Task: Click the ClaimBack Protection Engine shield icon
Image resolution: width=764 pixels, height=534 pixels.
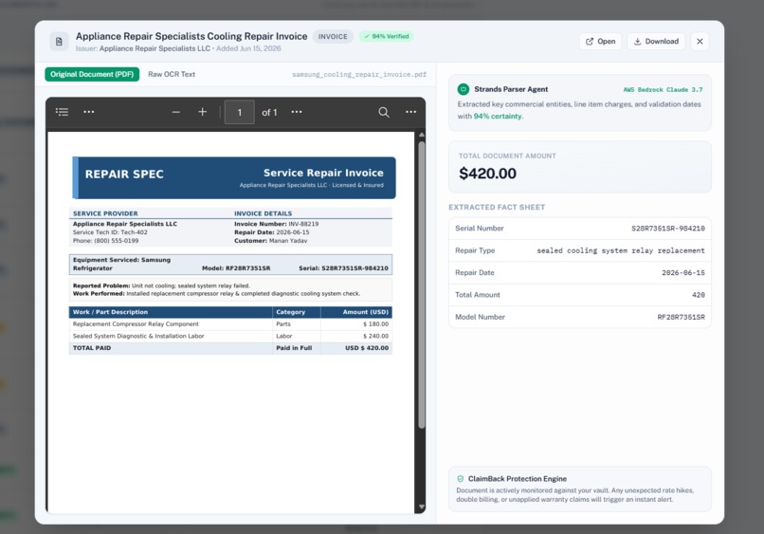Action: click(x=461, y=479)
